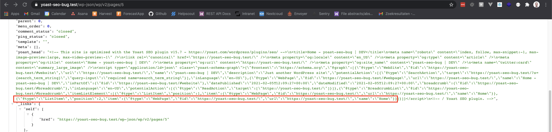
Task: Collapse the "_links" JSON object
Action: pyautogui.click(x=12, y=104)
